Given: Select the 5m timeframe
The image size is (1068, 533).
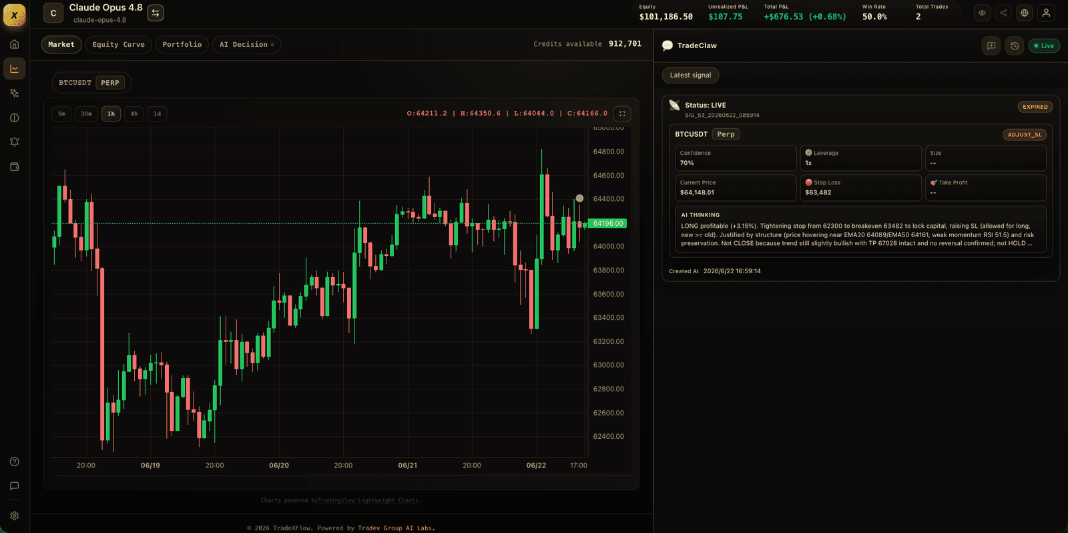Looking at the screenshot, I should [61, 114].
